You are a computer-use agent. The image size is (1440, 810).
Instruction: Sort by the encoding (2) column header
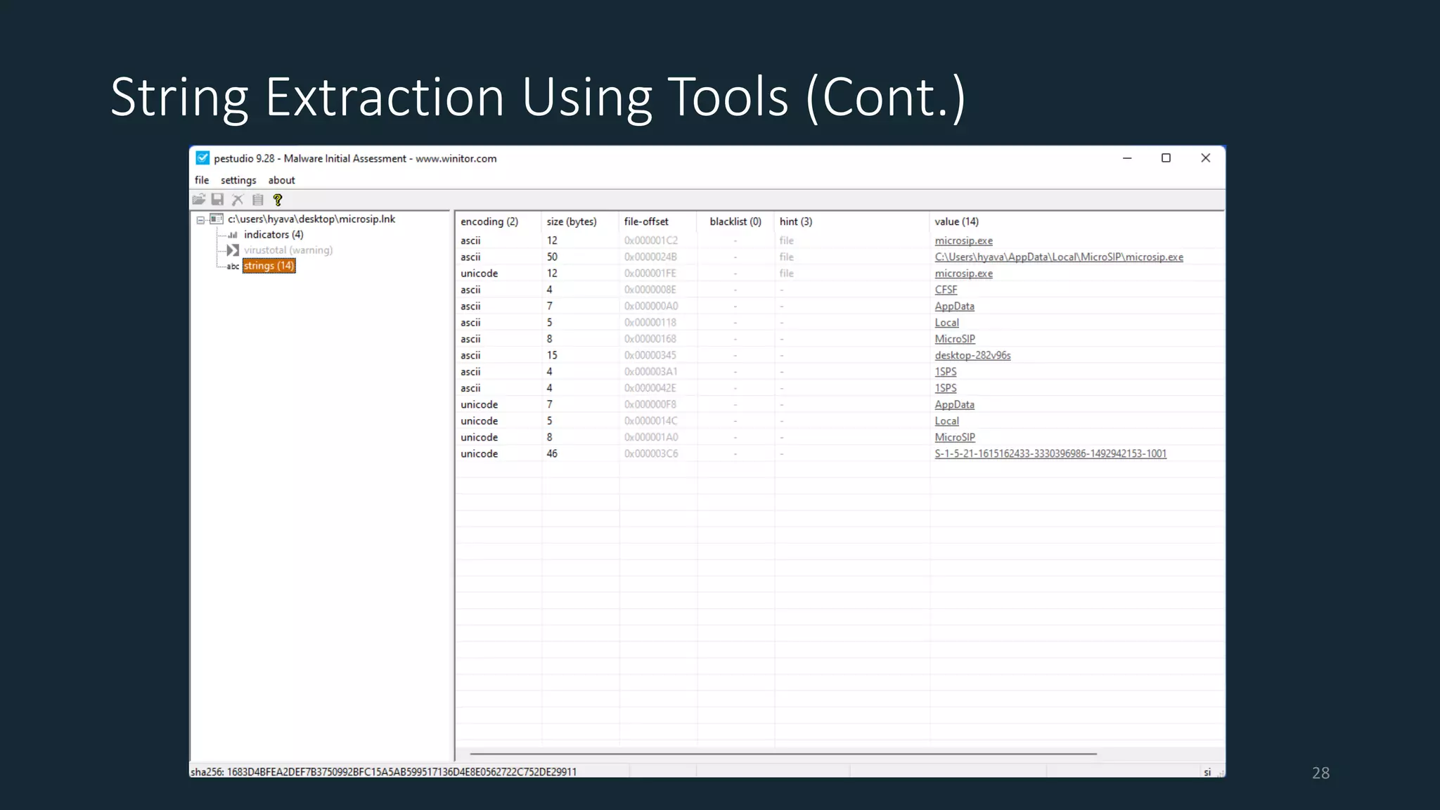click(x=489, y=221)
